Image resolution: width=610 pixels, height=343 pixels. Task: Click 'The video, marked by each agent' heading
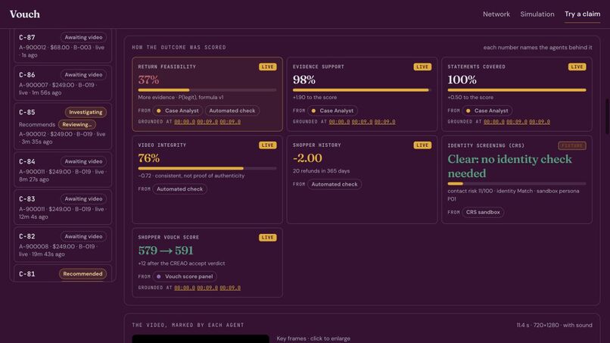(x=188, y=325)
